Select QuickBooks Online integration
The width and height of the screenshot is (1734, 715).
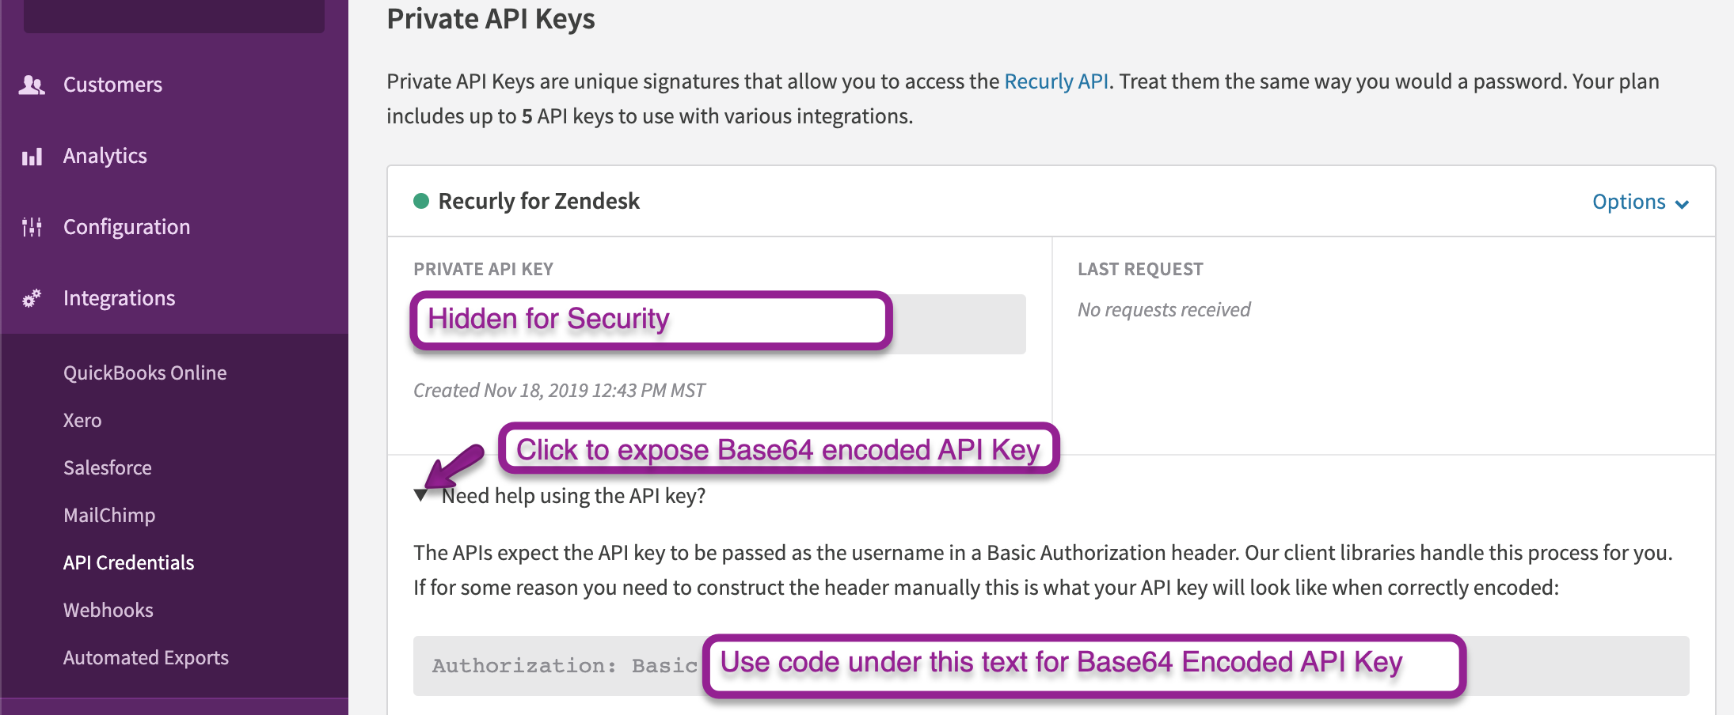tap(145, 373)
